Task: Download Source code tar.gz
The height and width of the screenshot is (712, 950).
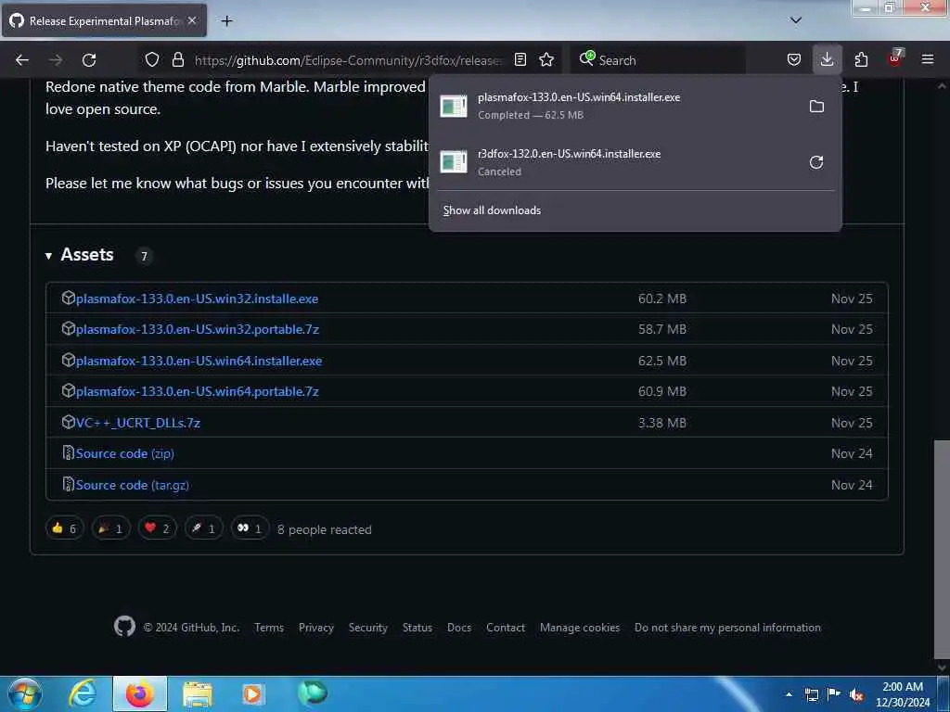Action: 132,485
